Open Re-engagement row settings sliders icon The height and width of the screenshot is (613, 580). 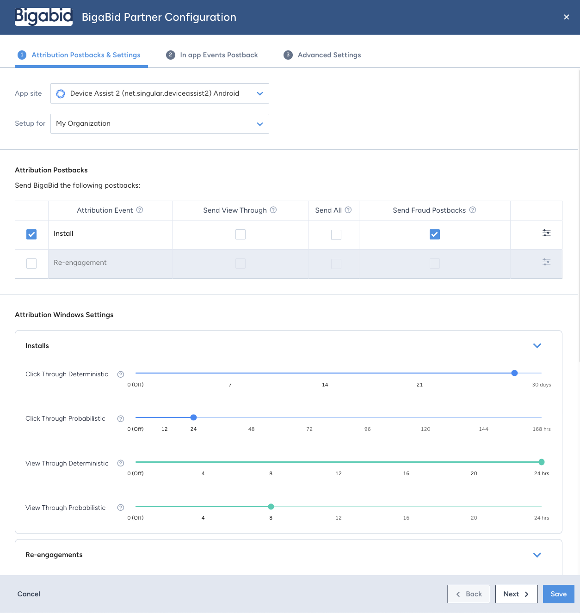click(546, 262)
